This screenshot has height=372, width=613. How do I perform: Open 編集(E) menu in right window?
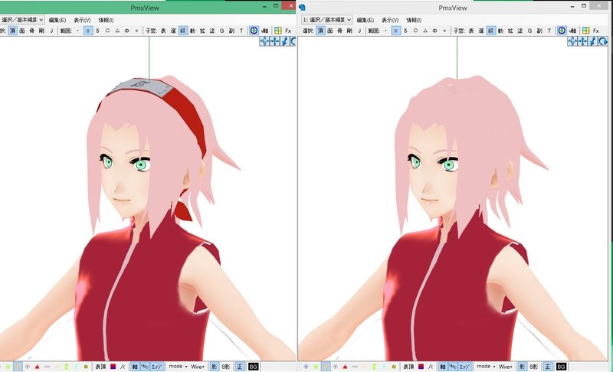coord(366,20)
